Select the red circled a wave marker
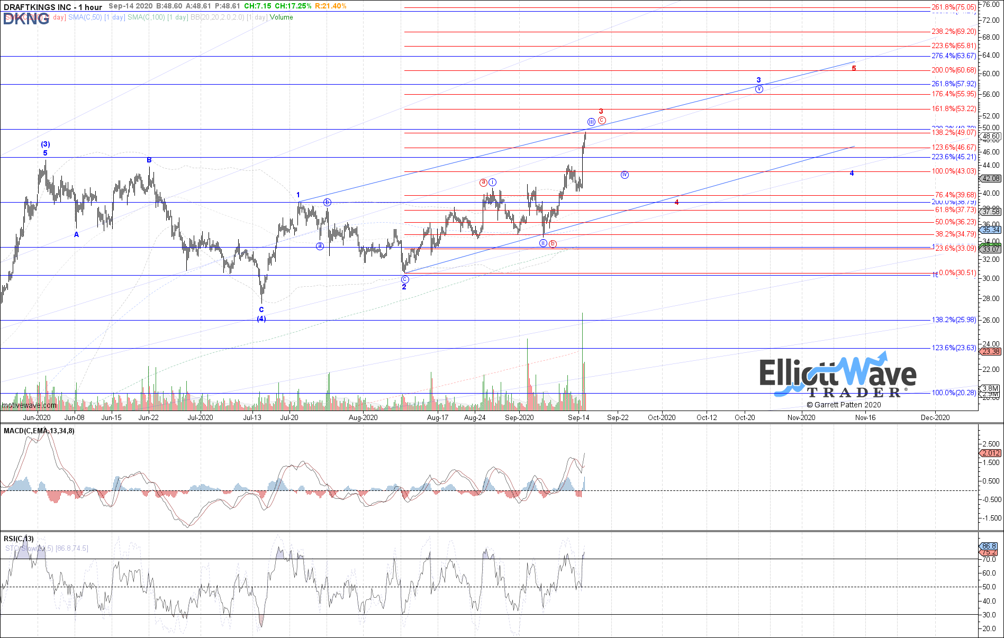 (483, 183)
